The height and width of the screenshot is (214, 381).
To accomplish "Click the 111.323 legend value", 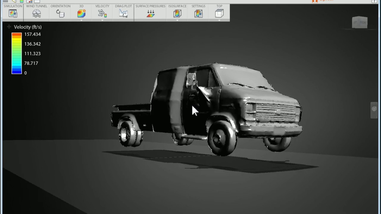I will [x=32, y=53].
